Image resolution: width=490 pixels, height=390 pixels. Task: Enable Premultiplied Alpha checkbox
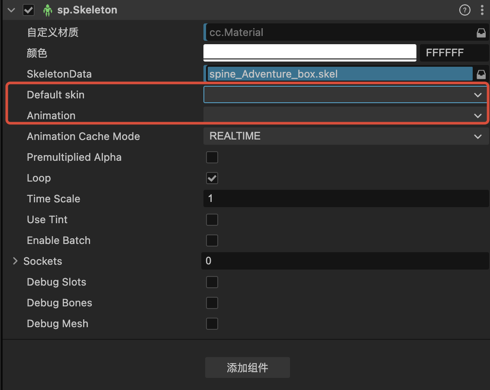[212, 157]
